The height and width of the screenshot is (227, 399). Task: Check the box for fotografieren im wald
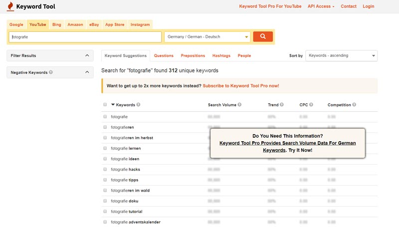105,191
